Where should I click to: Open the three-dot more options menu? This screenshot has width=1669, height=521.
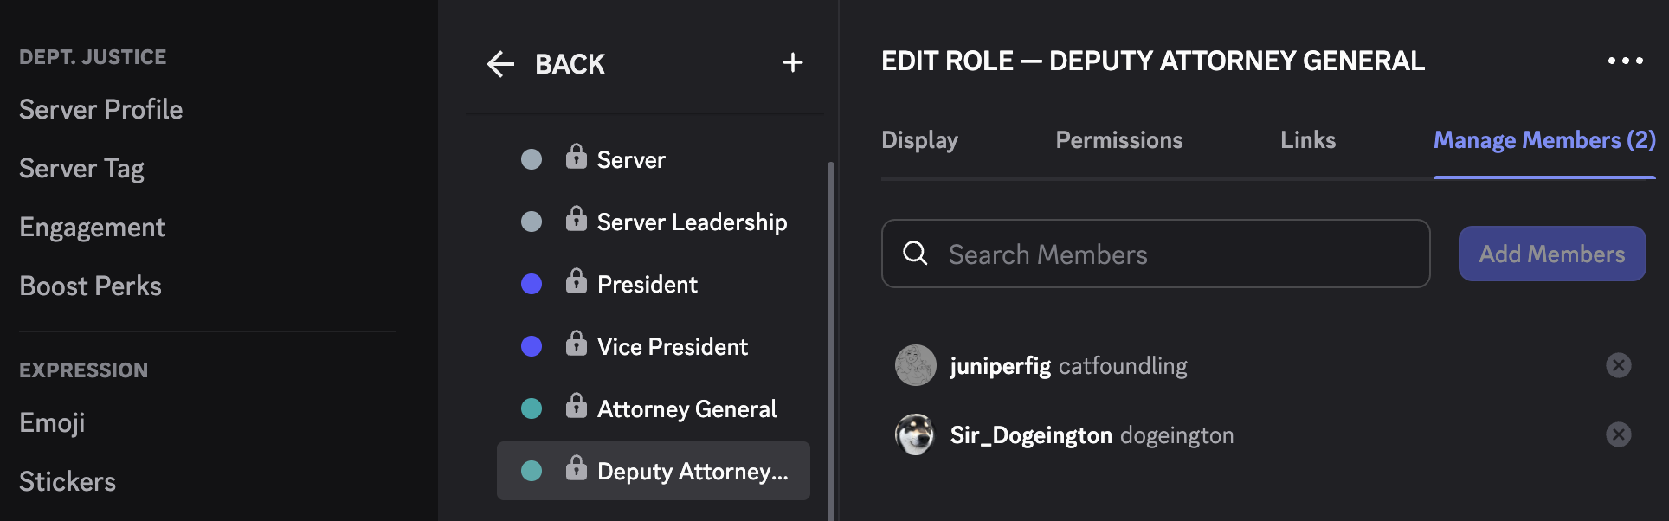click(x=1625, y=61)
